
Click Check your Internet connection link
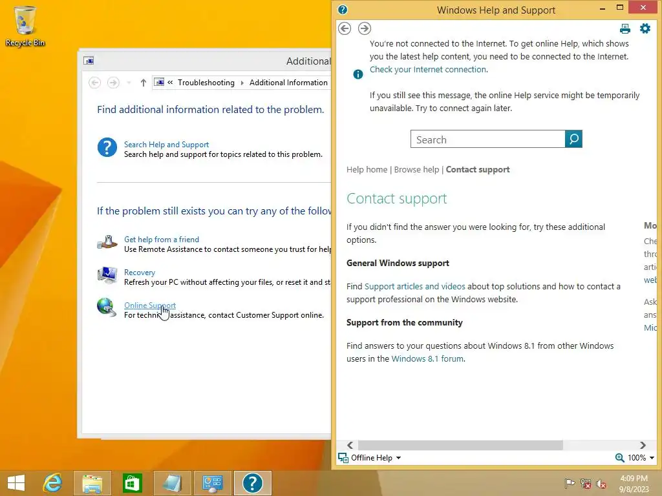tap(428, 70)
